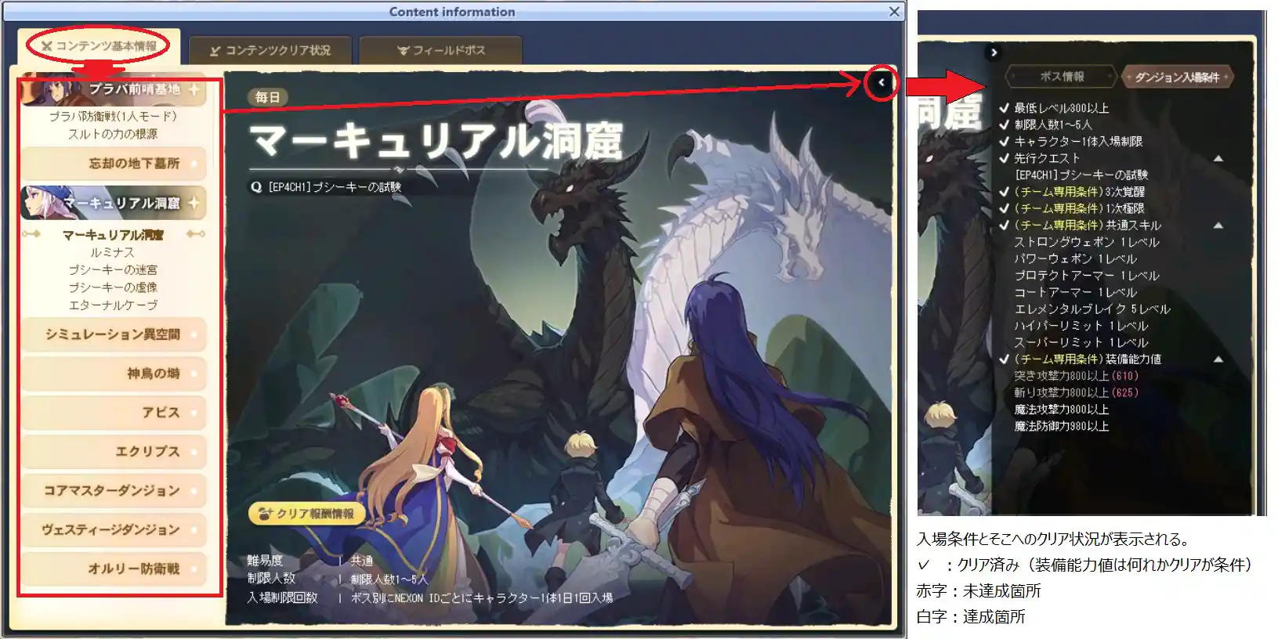Image resolution: width=1278 pixels, height=639 pixels.
Task: Click the red 突き攻撃力800以上(610) row
Action: tap(1077, 376)
